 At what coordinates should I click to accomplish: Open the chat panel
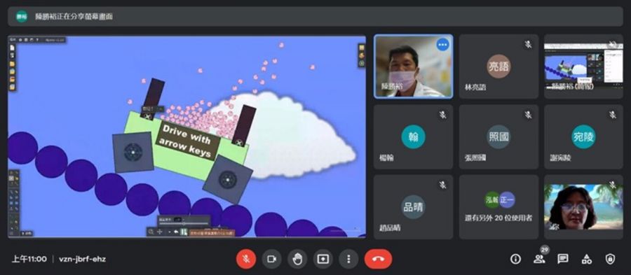click(562, 259)
